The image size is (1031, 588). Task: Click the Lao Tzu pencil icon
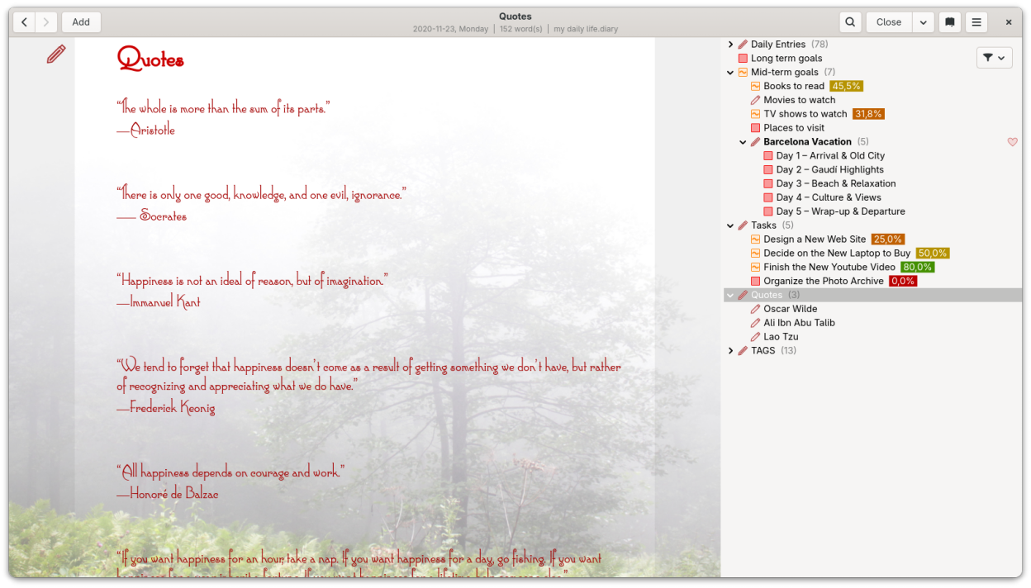[755, 337]
